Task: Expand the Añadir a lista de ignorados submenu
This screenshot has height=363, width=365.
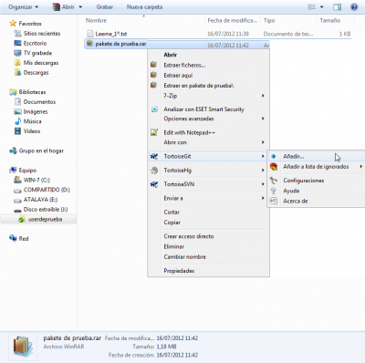Action: [x=361, y=167]
